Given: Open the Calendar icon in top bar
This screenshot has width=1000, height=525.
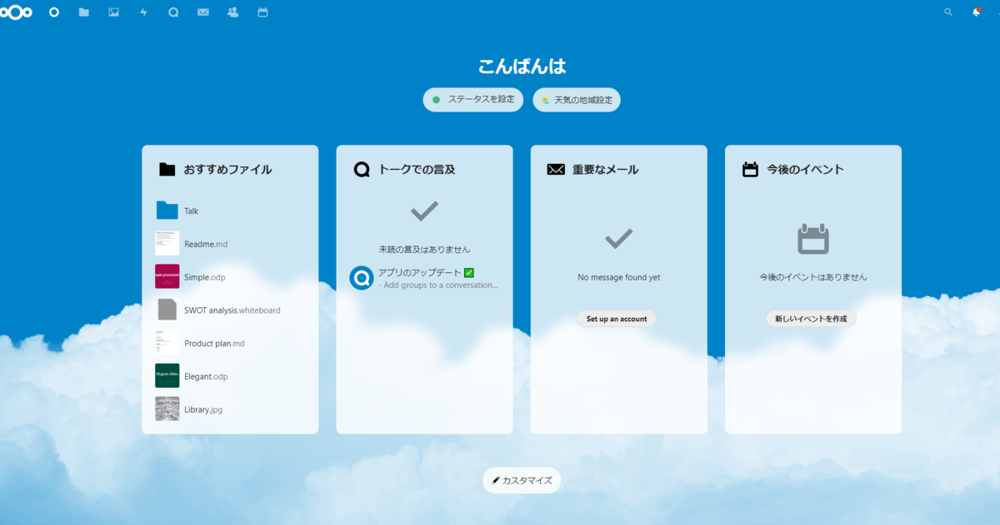Looking at the screenshot, I should click(x=262, y=12).
